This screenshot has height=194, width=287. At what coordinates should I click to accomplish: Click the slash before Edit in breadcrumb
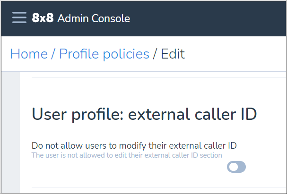(x=155, y=54)
